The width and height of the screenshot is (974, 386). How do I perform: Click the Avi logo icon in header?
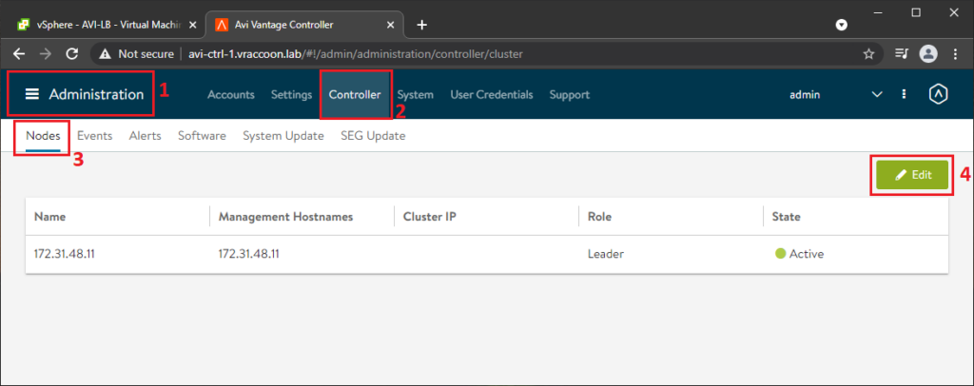tap(938, 94)
